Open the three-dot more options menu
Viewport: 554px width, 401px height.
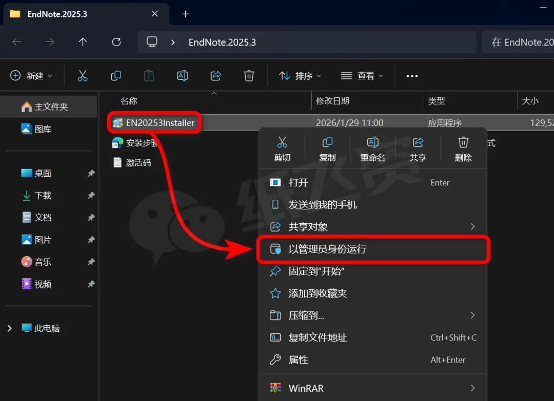click(x=412, y=76)
